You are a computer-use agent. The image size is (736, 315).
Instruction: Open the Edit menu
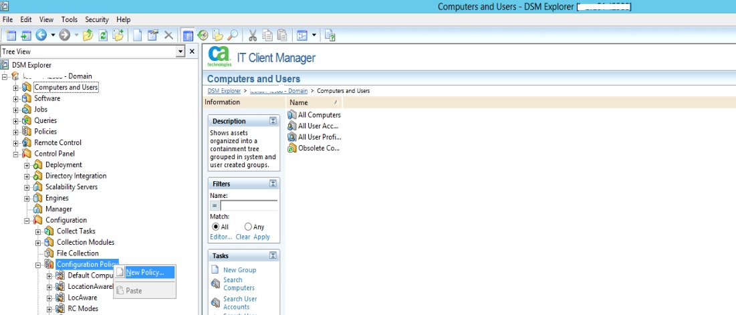(26, 19)
